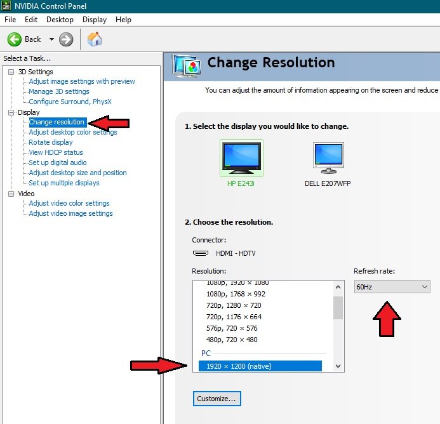Click the green Back arrow icon
The height and width of the screenshot is (424, 440).
15,39
